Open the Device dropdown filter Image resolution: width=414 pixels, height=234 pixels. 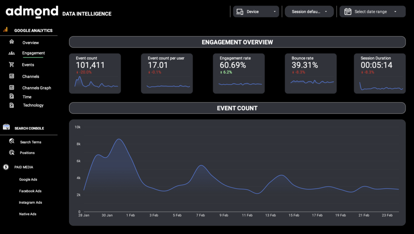(256, 12)
